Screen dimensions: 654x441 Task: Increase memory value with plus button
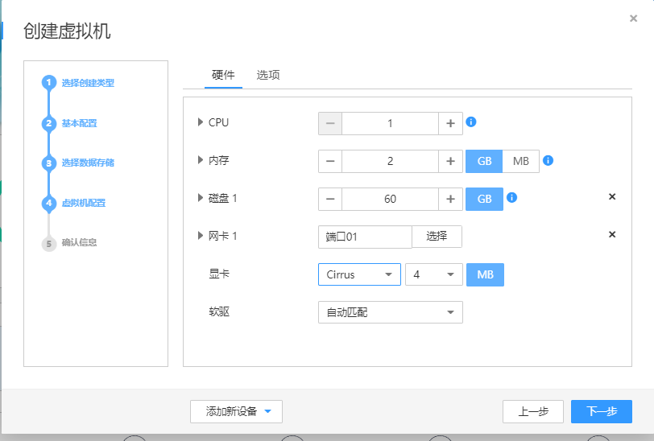point(450,161)
